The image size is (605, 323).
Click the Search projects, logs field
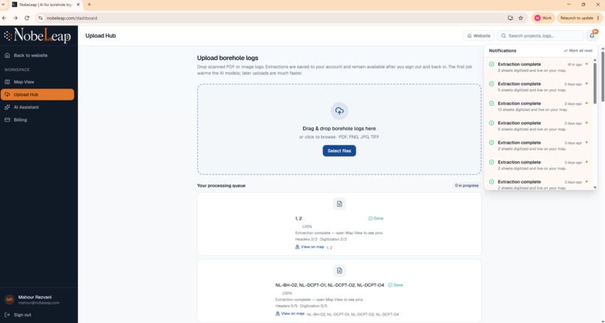pos(540,35)
